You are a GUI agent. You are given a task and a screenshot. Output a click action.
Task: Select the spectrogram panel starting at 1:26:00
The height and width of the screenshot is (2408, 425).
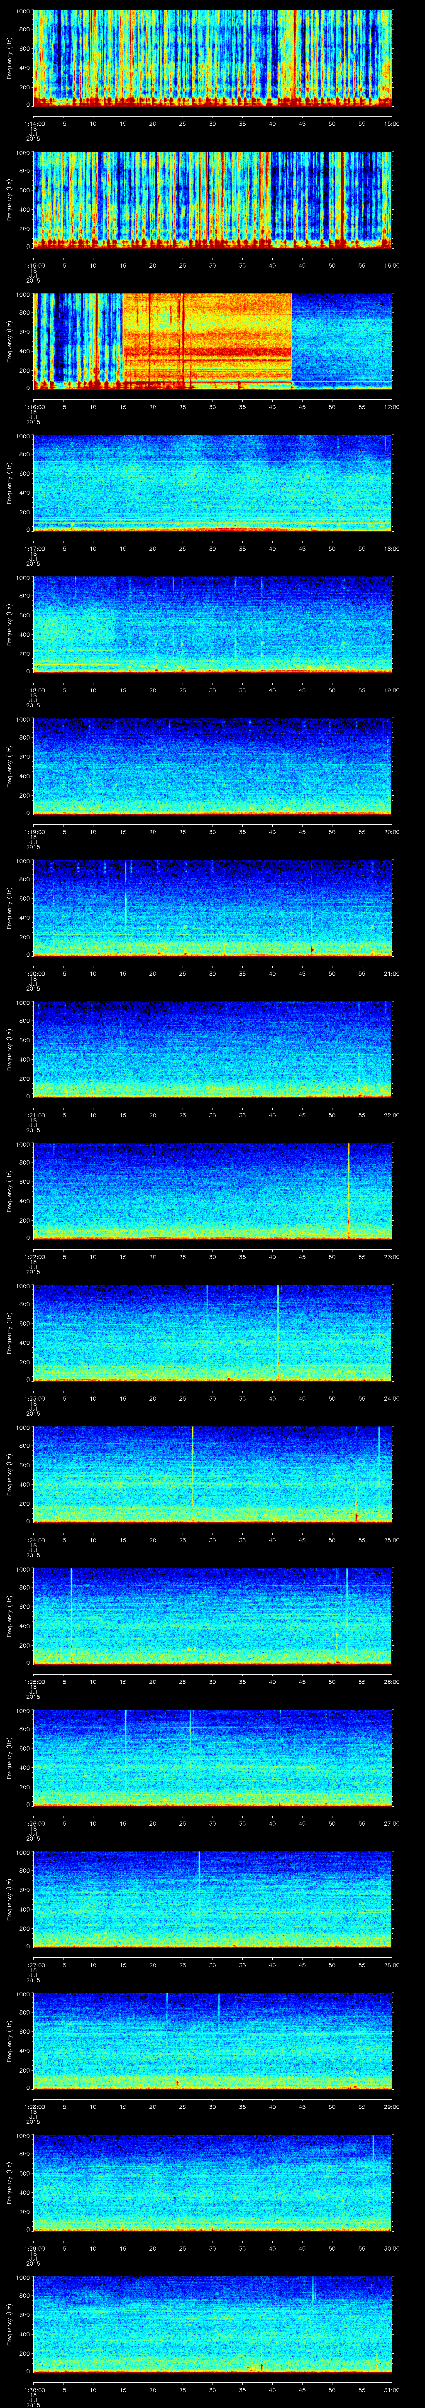(x=212, y=1757)
